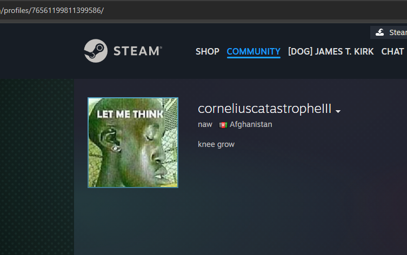This screenshot has height=255, width=407.
Task: Open the [DOG] JAMES T. KIRK menu
Action: [x=331, y=51]
